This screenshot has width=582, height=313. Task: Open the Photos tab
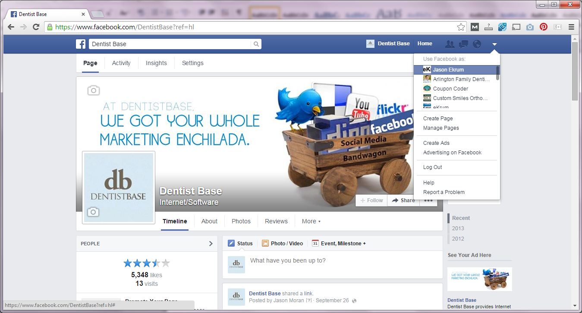click(241, 221)
